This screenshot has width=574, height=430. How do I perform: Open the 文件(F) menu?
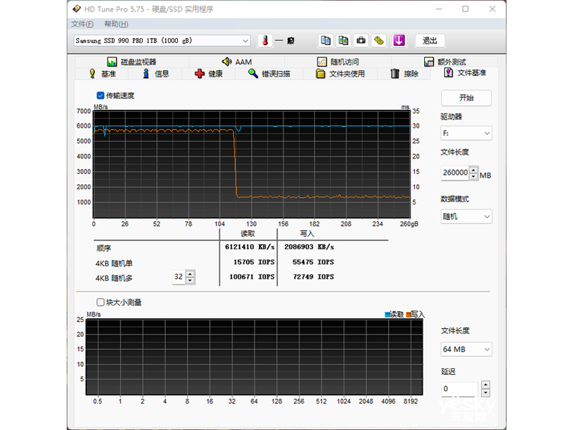pyautogui.click(x=83, y=24)
